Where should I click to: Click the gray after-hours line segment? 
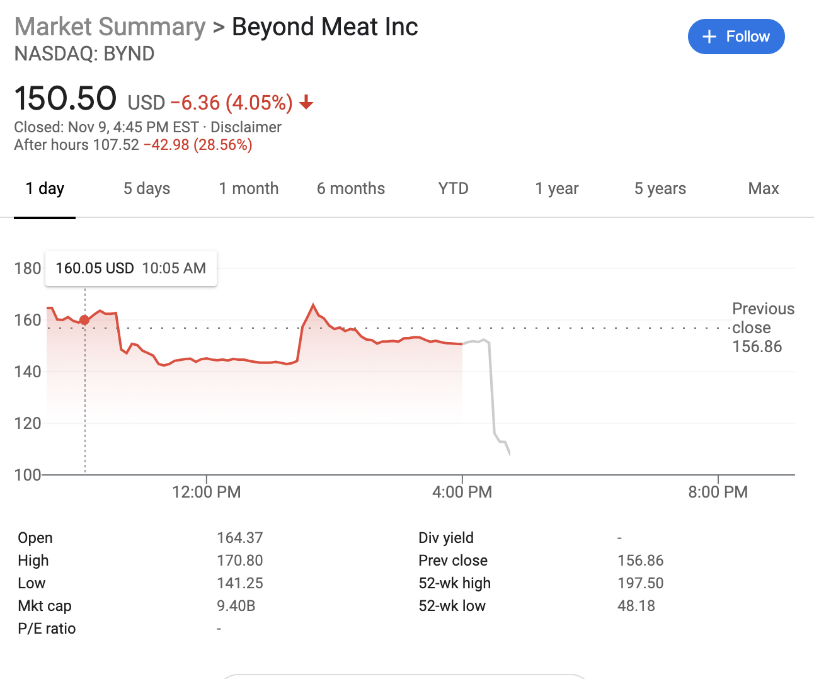pos(491,391)
